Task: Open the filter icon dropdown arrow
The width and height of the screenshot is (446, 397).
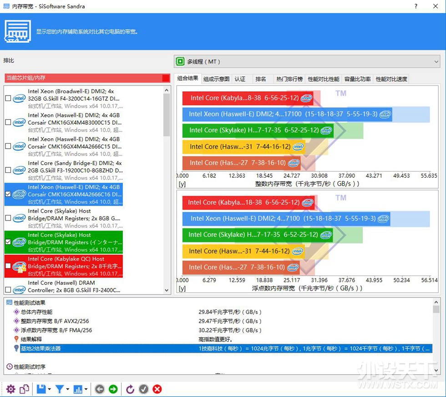Action: (x=68, y=389)
